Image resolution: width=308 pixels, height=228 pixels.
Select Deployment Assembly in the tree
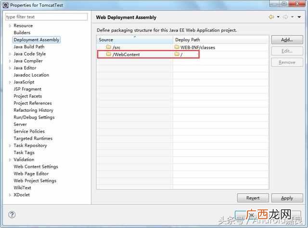(37, 40)
